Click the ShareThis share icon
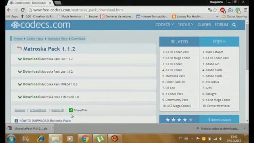This screenshot has width=254, height=143. point(71,110)
